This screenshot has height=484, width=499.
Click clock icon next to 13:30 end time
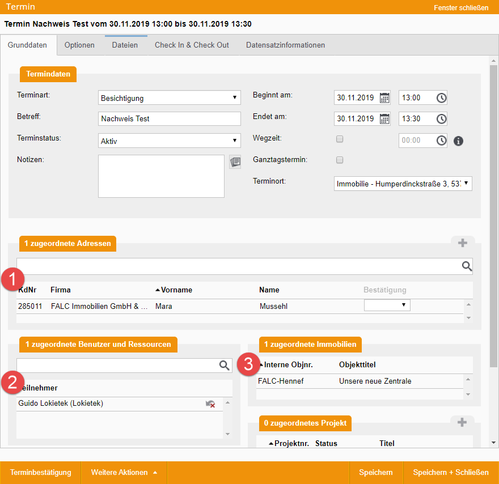tap(441, 118)
